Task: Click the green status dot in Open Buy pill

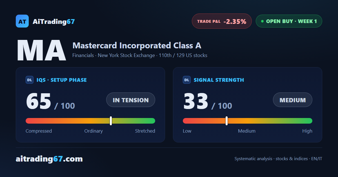Action: pyautogui.click(x=262, y=21)
